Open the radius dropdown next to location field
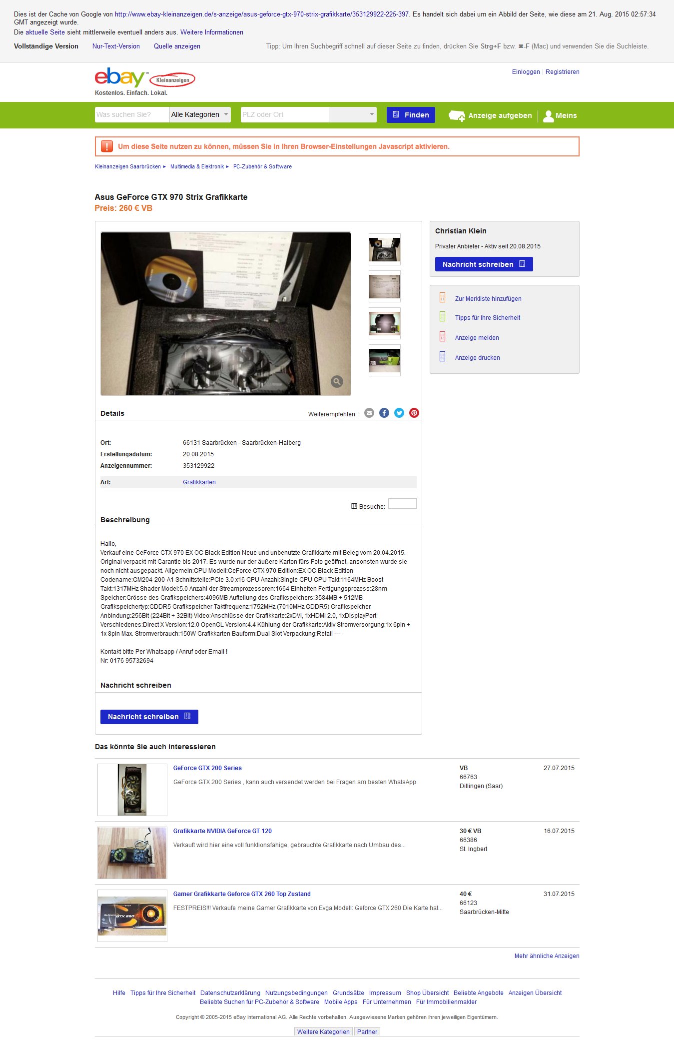674x1047 pixels. tap(353, 115)
